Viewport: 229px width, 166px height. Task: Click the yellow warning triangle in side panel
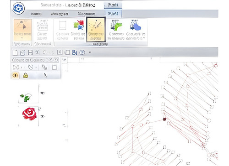[26, 75]
